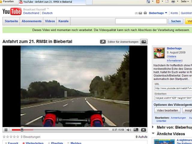The image size is (192, 144).
Task: Expand the 'Mehr von: Bieberhugo' section
Action: click(x=154, y=127)
